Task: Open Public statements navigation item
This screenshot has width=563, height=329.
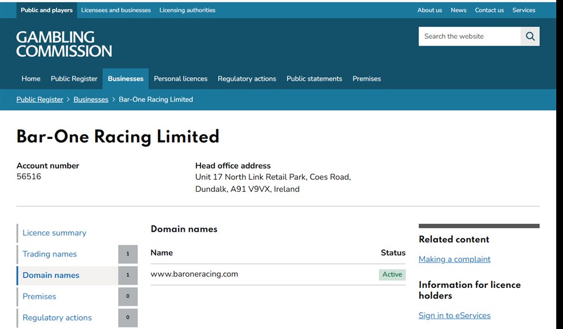Action: [314, 79]
